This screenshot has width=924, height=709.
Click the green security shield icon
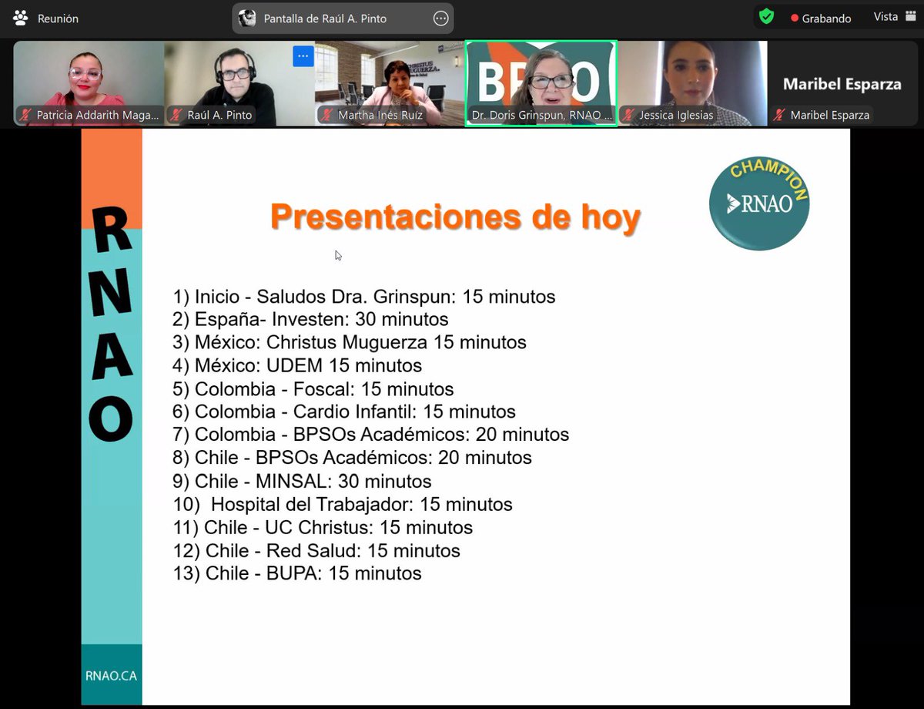(767, 15)
